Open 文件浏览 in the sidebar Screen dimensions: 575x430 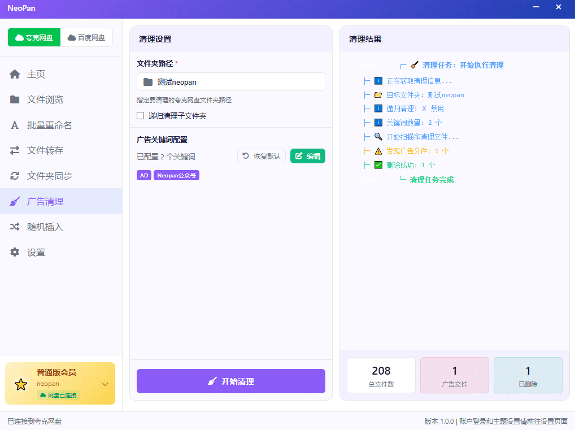(x=61, y=99)
